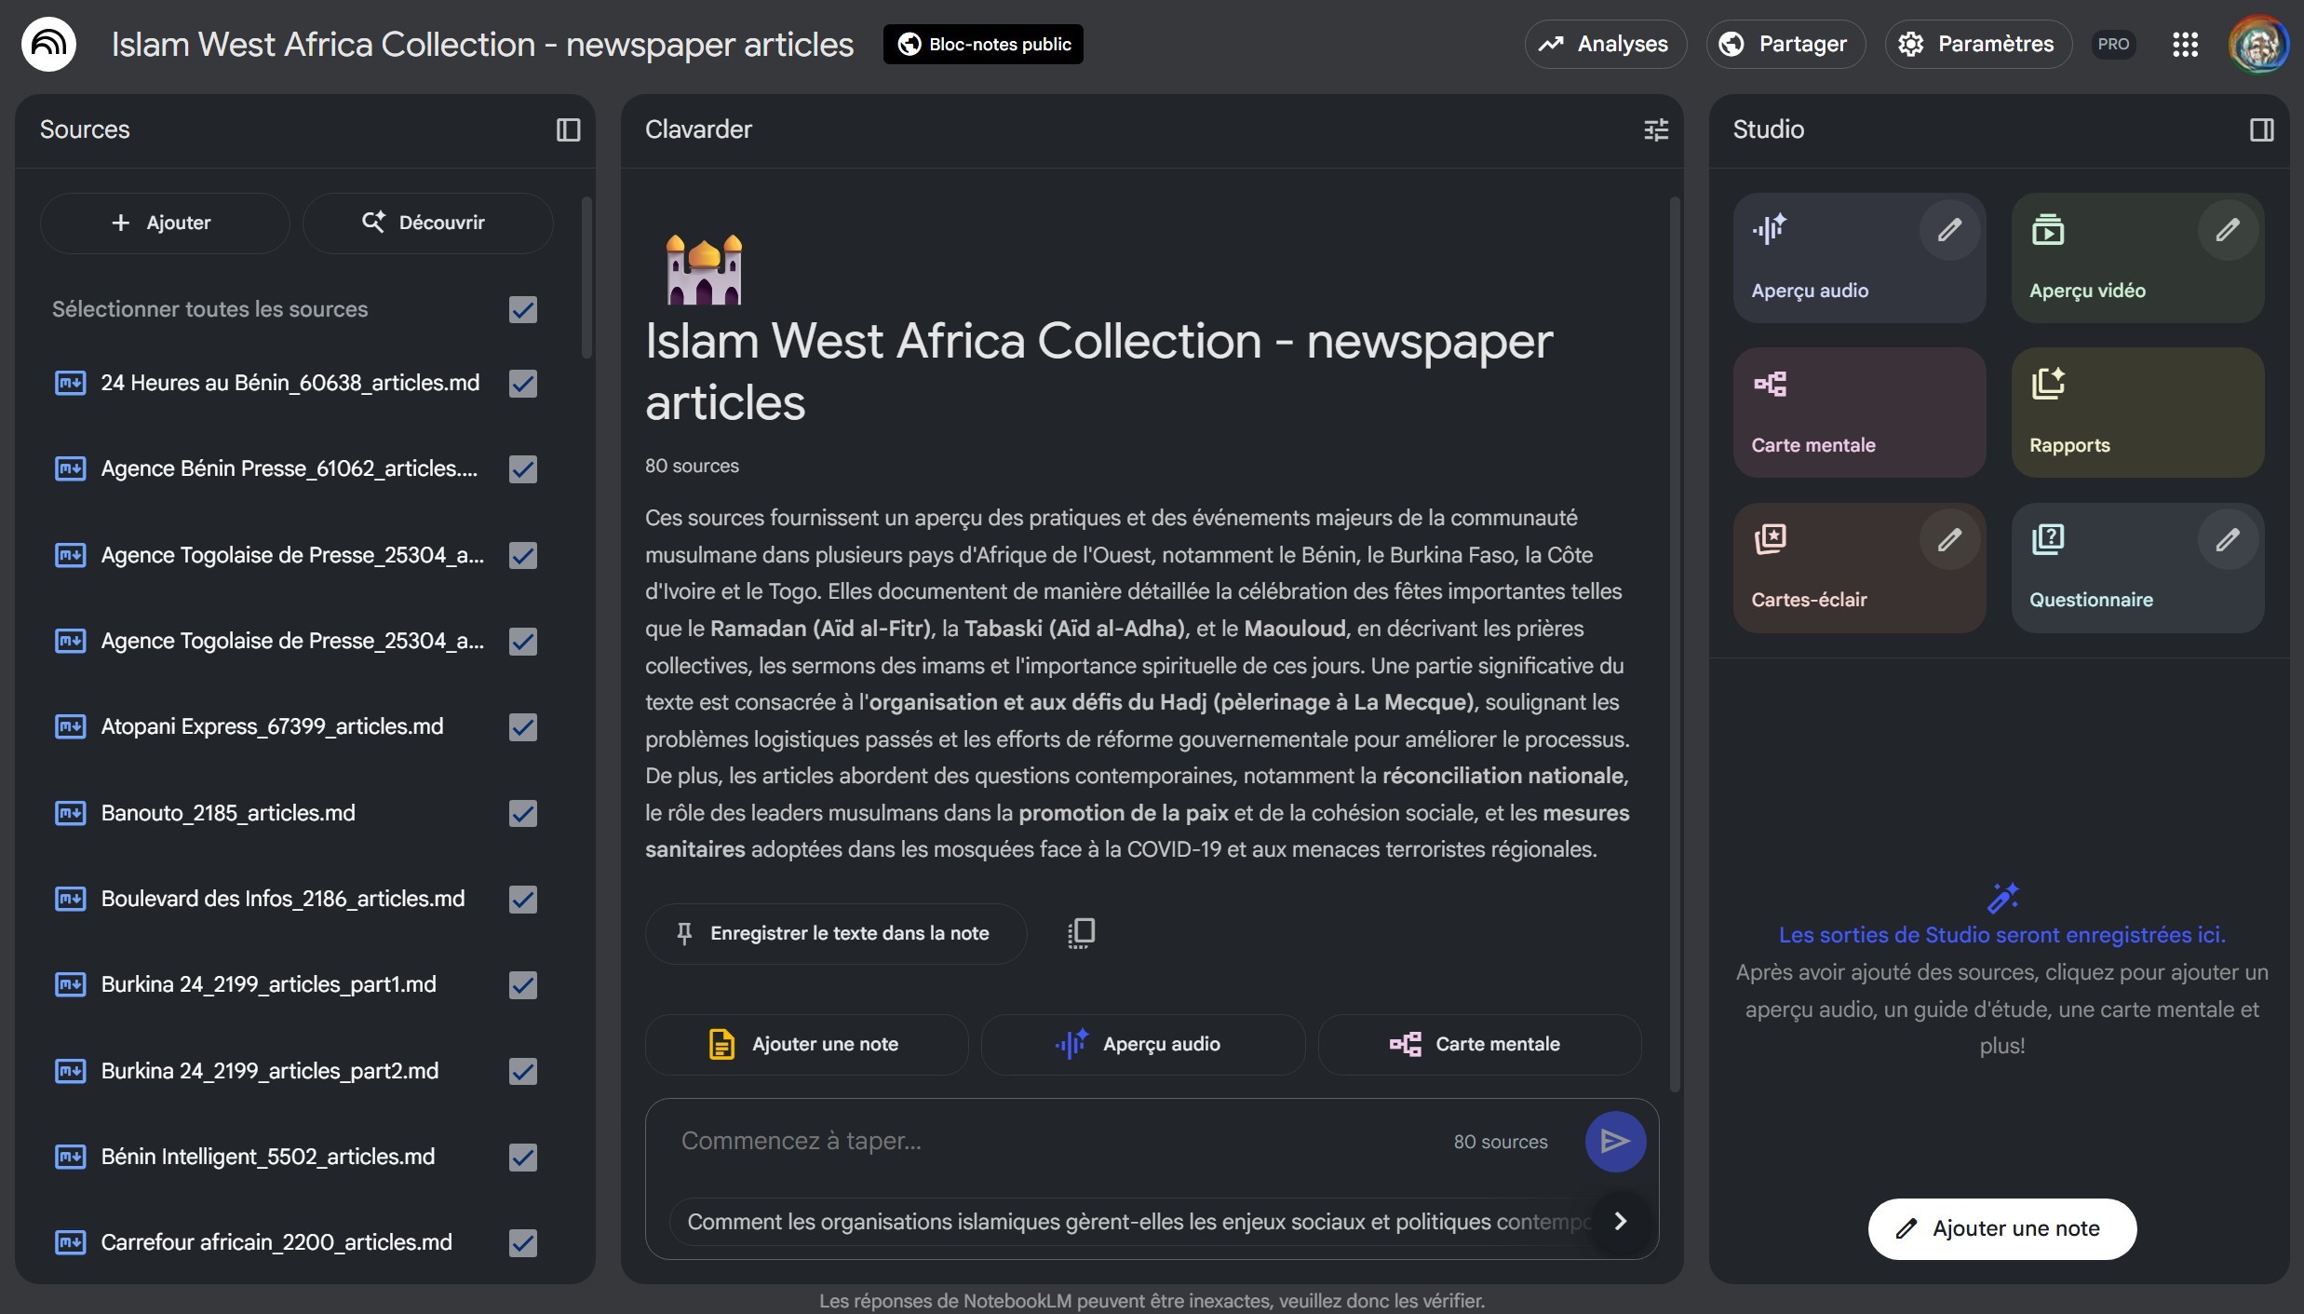Viewport: 2304px width, 1314px height.
Task: Open chat configuration sliders icon
Action: [x=1655, y=129]
